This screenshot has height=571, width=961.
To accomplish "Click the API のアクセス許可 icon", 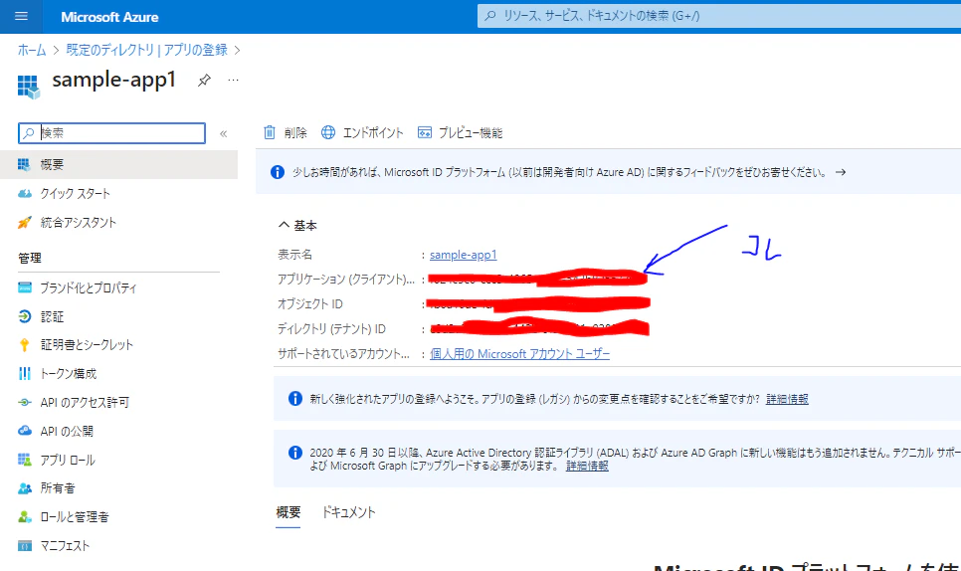I will [25, 403].
